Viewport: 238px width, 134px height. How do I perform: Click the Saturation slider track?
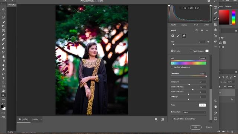pos(189,76)
